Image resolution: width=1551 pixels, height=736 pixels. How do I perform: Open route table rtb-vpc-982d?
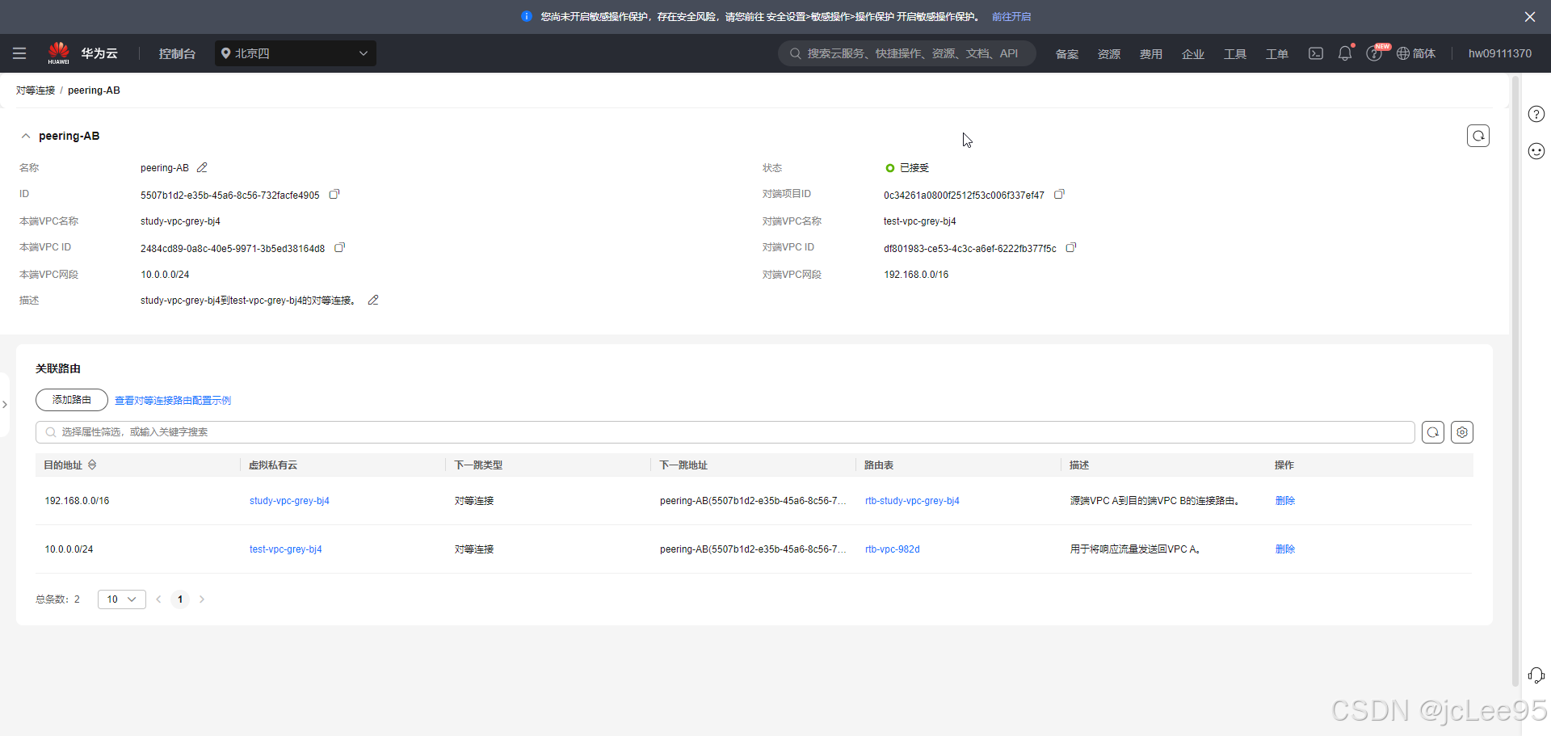(893, 549)
